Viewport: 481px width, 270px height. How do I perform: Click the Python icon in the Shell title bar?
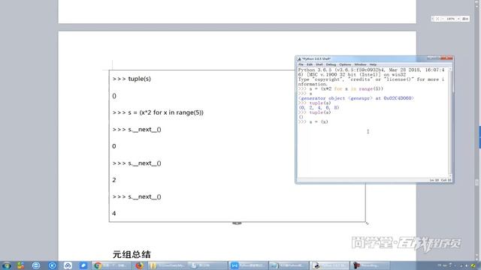click(x=299, y=58)
